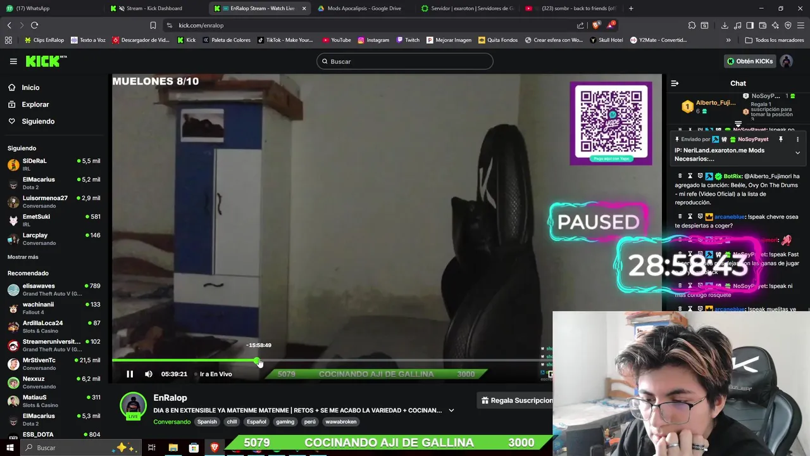810x456 pixels.
Task: Open the pinned message options menu
Action: click(797, 139)
